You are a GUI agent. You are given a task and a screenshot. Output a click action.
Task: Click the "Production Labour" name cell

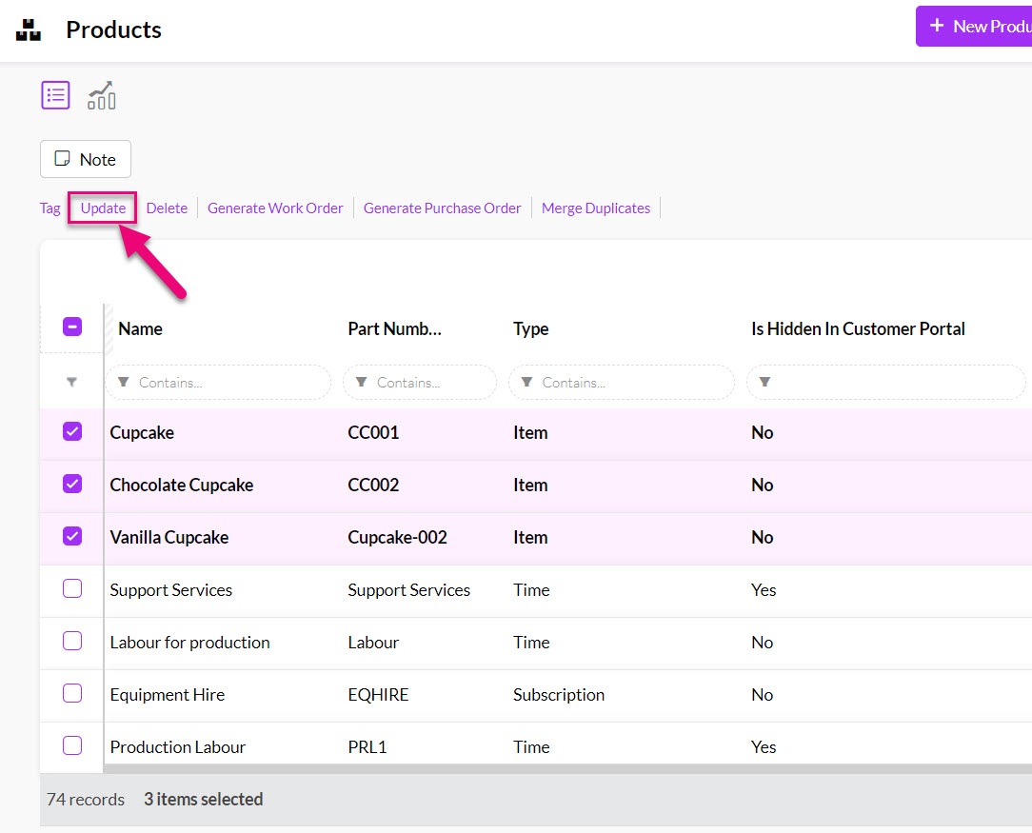[178, 746]
